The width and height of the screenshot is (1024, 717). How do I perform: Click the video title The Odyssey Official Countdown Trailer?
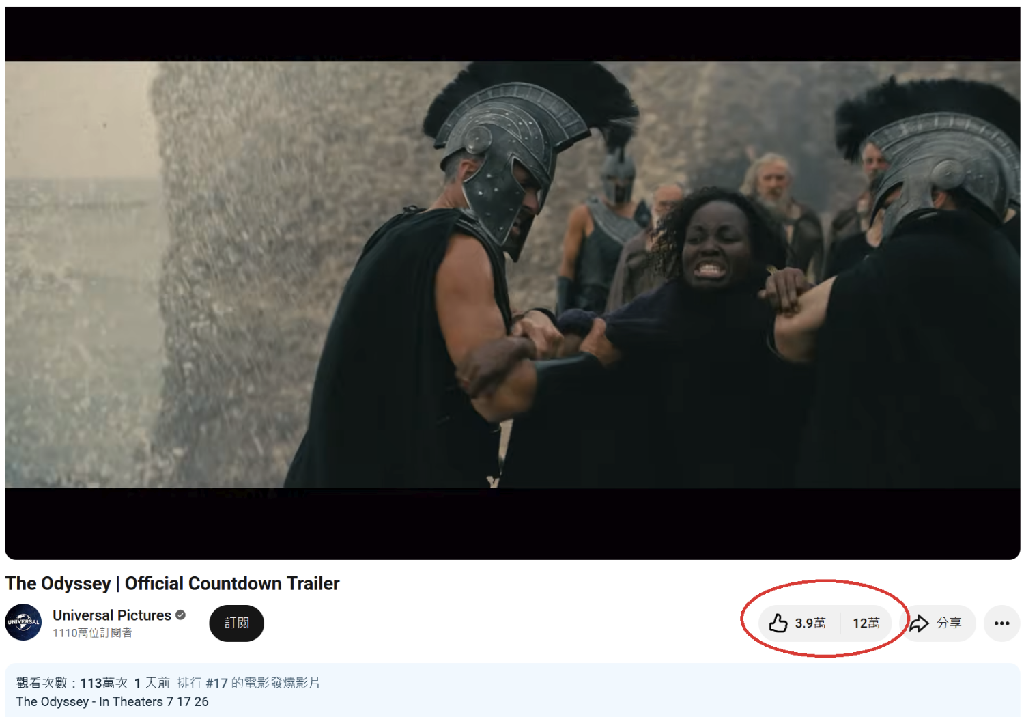172,583
